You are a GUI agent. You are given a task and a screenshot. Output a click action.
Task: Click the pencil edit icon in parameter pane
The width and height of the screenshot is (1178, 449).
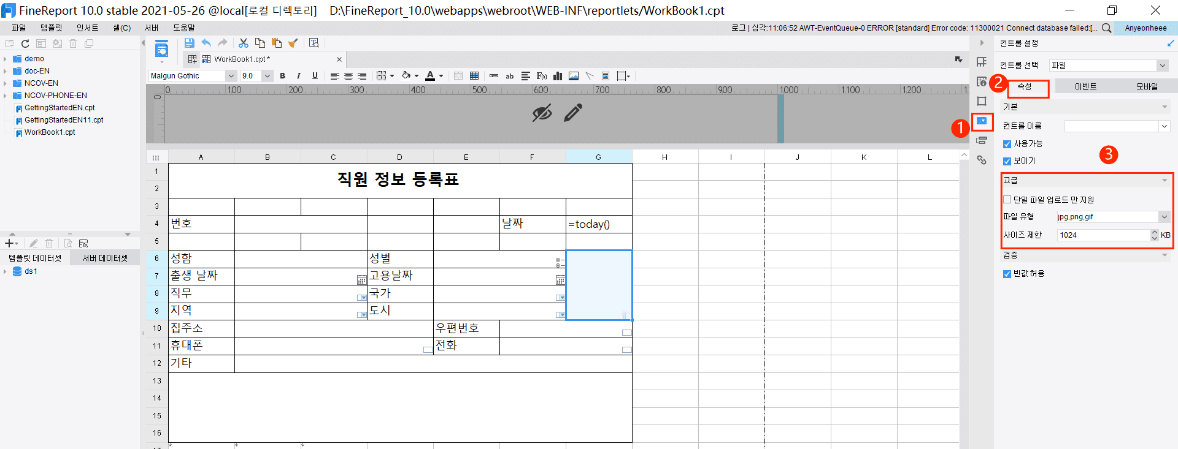tap(573, 113)
